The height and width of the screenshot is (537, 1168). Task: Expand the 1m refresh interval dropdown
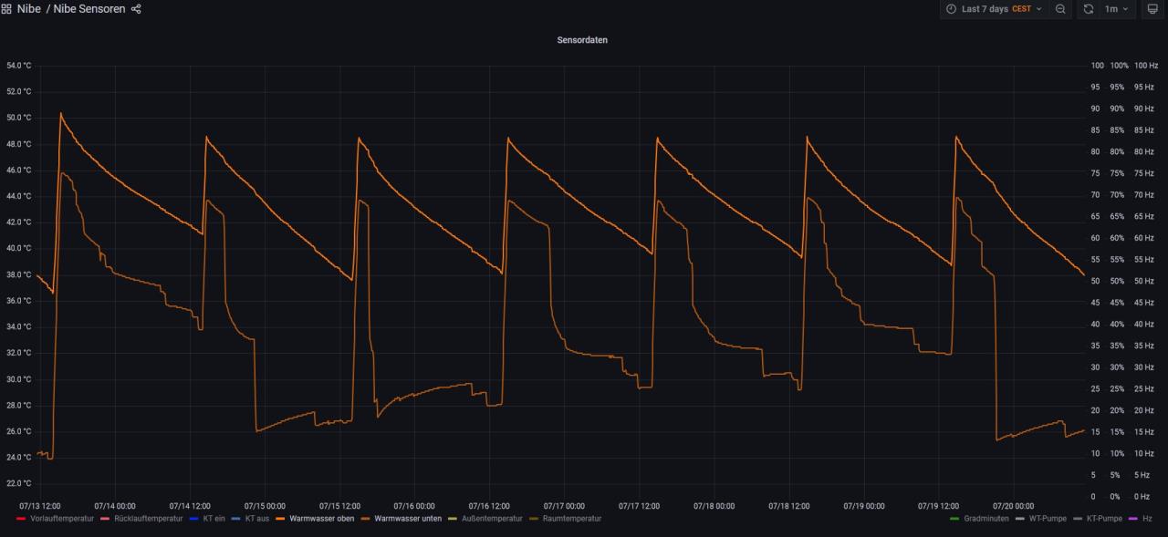click(1116, 9)
